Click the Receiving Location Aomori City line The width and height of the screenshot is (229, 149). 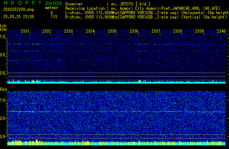click(143, 8)
